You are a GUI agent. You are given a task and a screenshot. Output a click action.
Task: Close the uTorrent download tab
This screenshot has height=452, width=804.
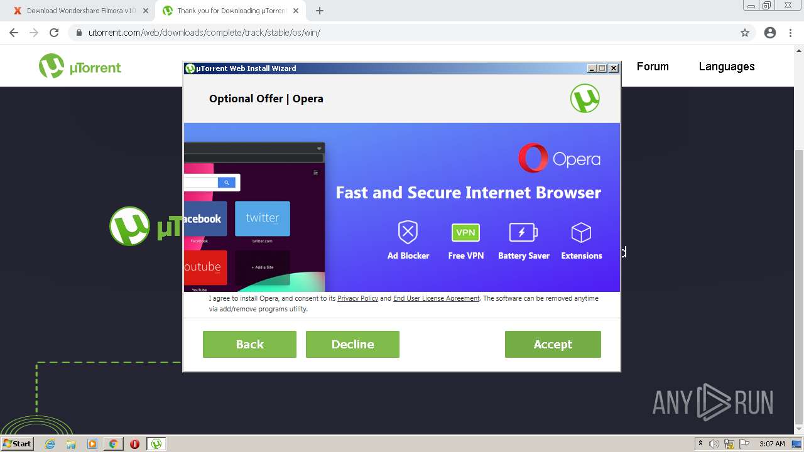pos(296,11)
